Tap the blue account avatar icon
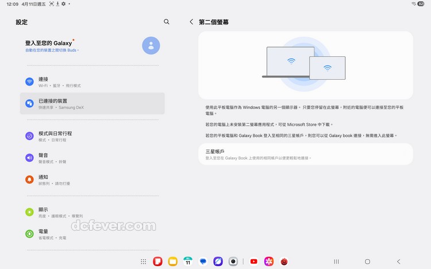 point(151,45)
